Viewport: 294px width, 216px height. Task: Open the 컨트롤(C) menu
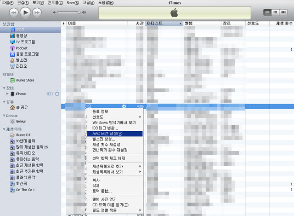tap(55, 3)
